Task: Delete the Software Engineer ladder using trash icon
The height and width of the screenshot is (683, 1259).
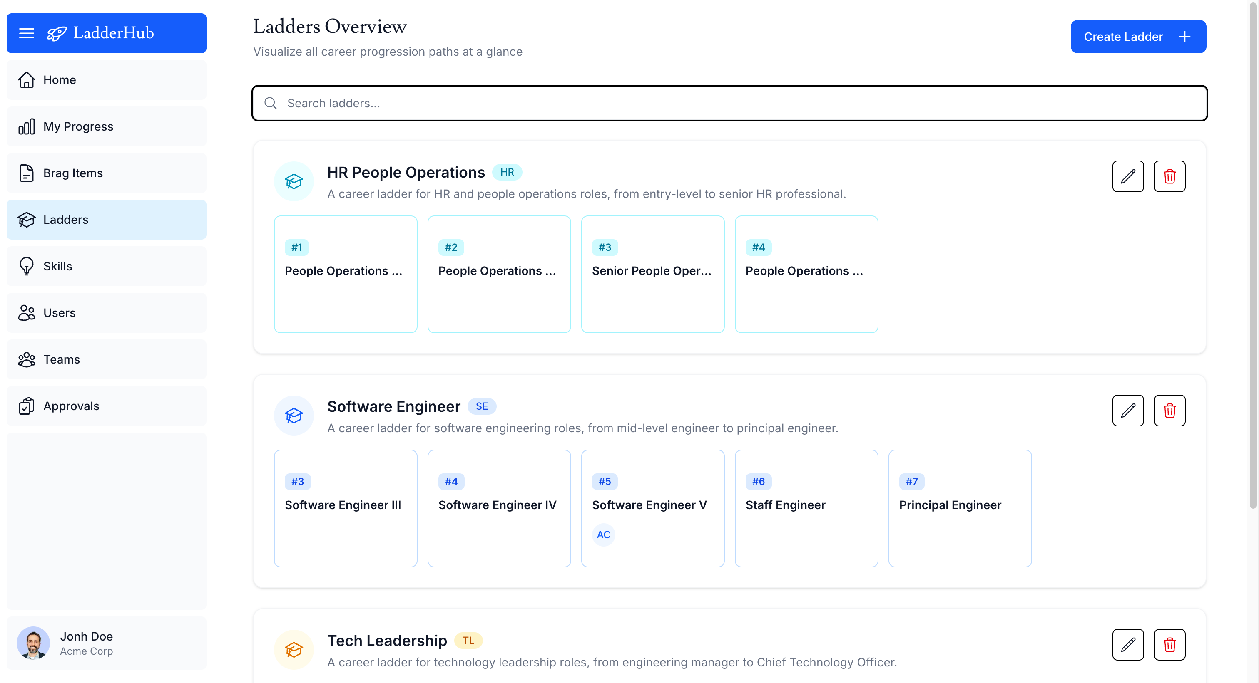Action: tap(1169, 411)
